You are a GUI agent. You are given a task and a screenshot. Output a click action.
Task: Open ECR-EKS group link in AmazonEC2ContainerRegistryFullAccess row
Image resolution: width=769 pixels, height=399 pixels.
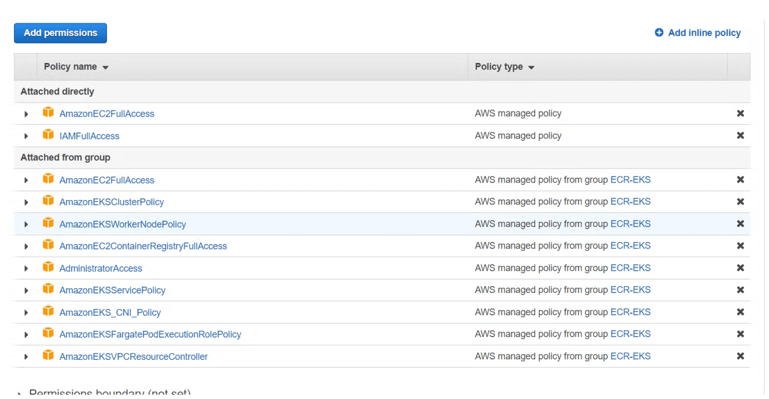(x=631, y=246)
